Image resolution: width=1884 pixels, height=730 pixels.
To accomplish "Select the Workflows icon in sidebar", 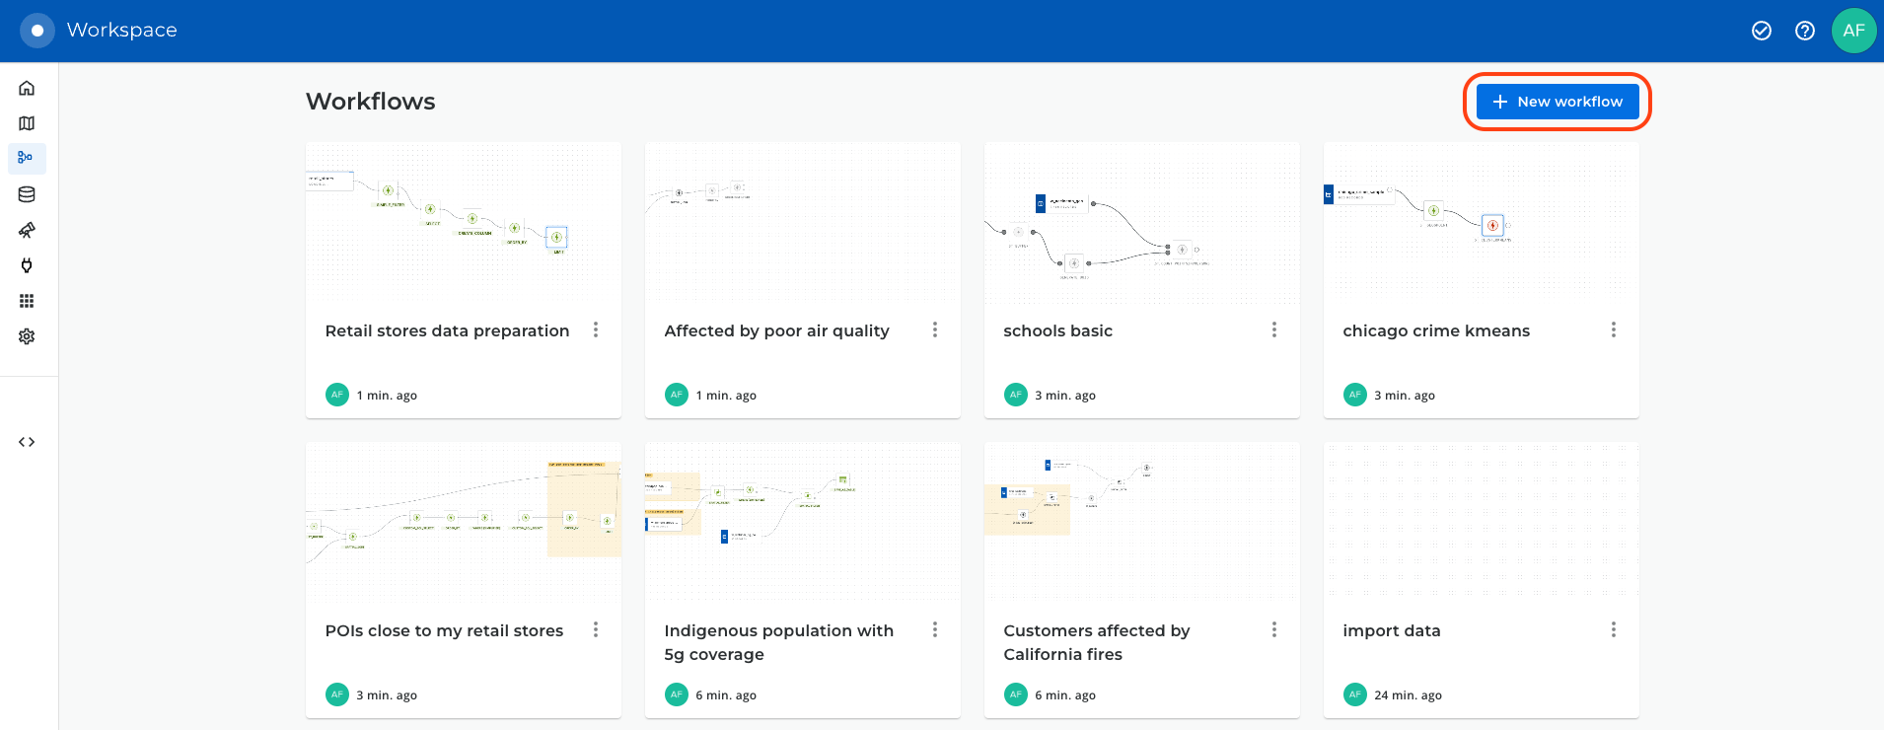I will pos(27,158).
